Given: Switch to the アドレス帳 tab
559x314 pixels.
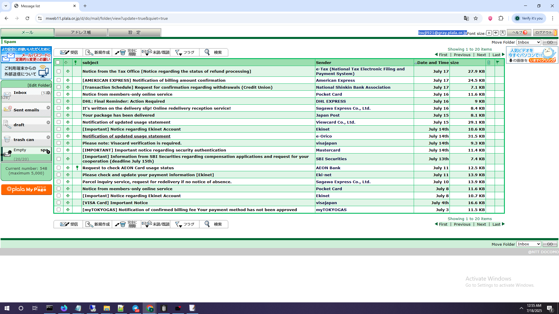Looking at the screenshot, I should pyautogui.click(x=81, y=33).
